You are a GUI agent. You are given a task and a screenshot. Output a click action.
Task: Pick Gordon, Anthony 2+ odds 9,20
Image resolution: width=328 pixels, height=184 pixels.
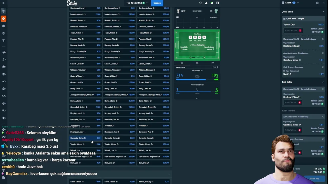(x=119, y=8)
